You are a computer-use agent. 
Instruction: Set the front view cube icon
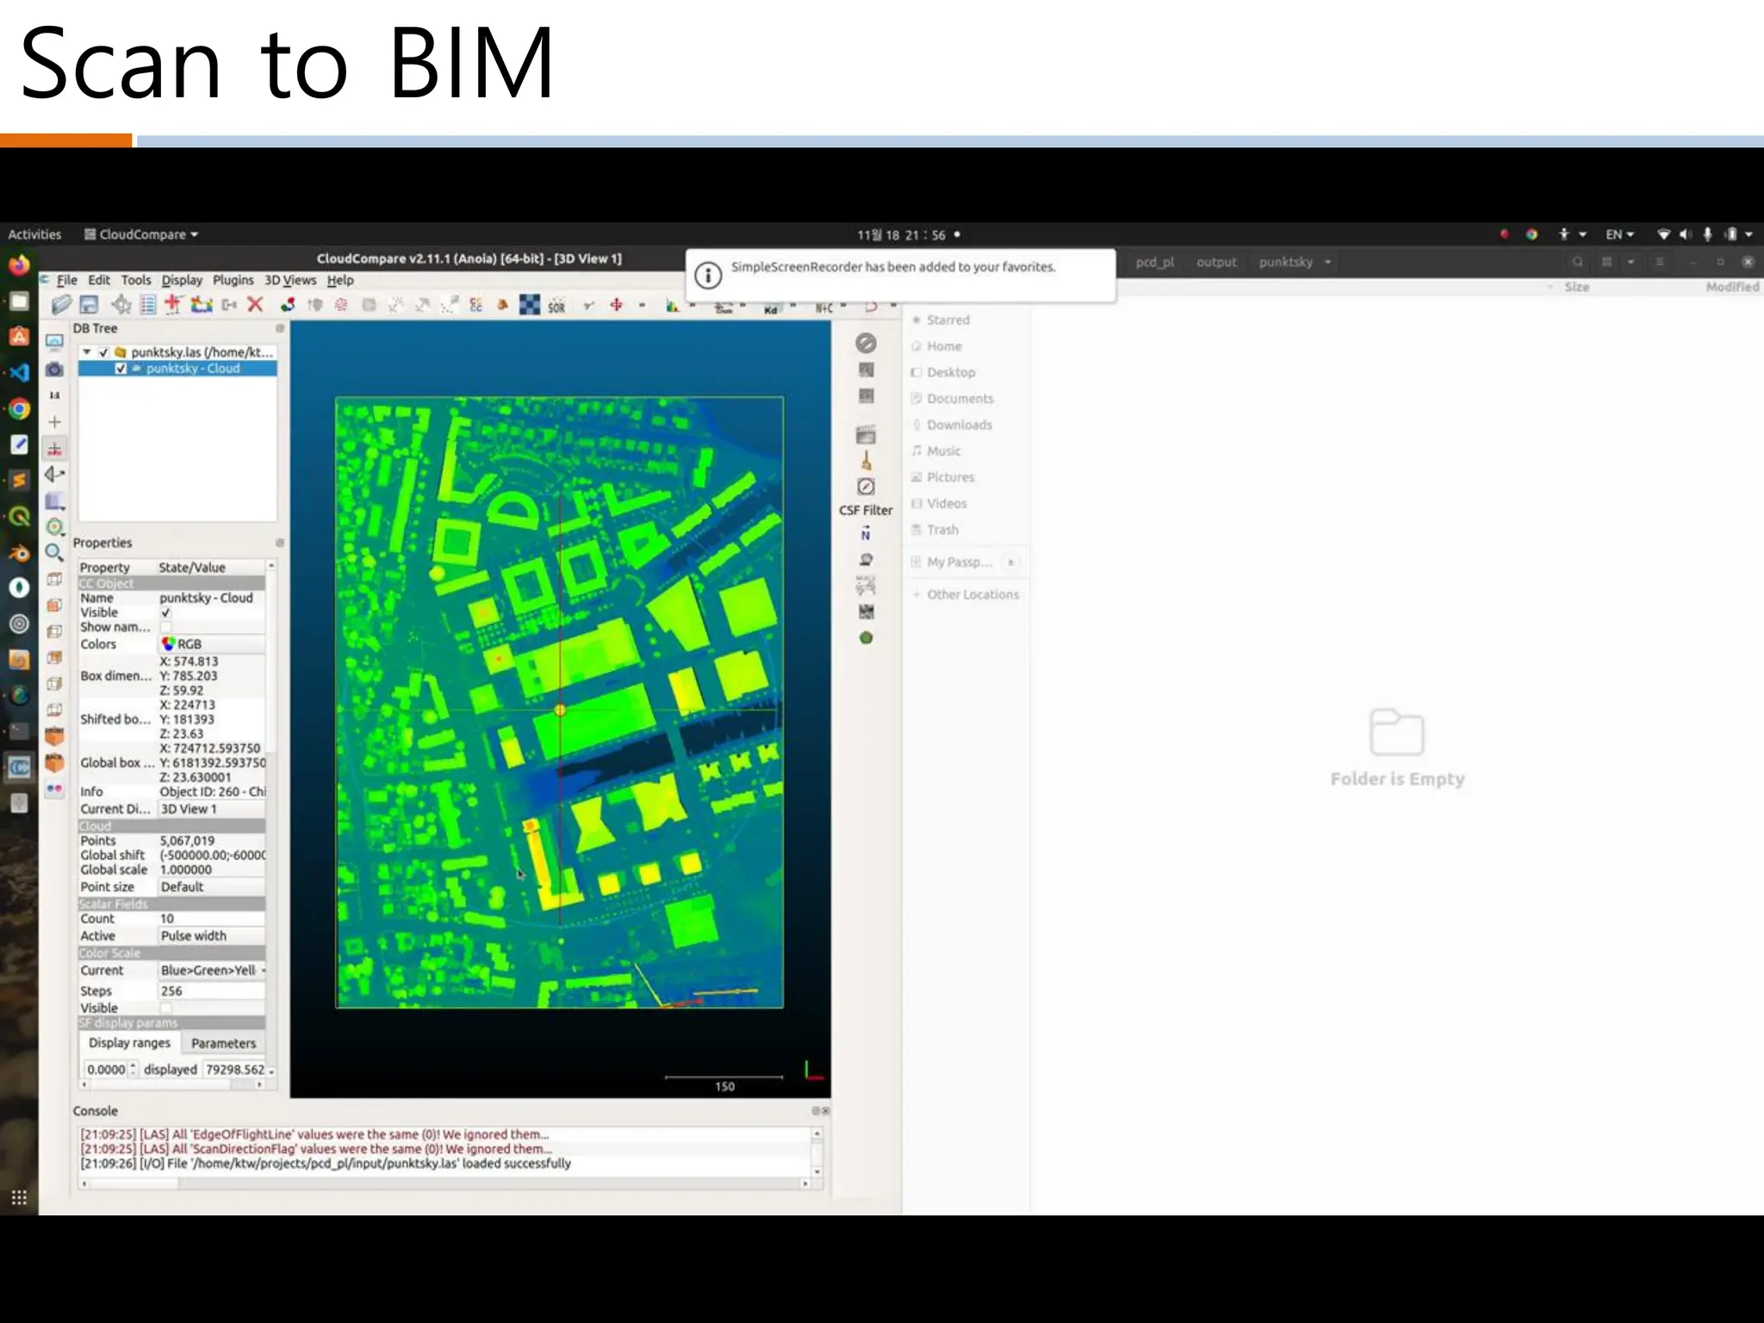[x=54, y=736]
